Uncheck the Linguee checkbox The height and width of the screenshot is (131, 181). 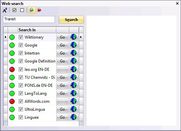pos(21,117)
